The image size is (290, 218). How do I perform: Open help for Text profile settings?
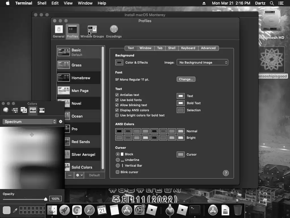click(226, 173)
